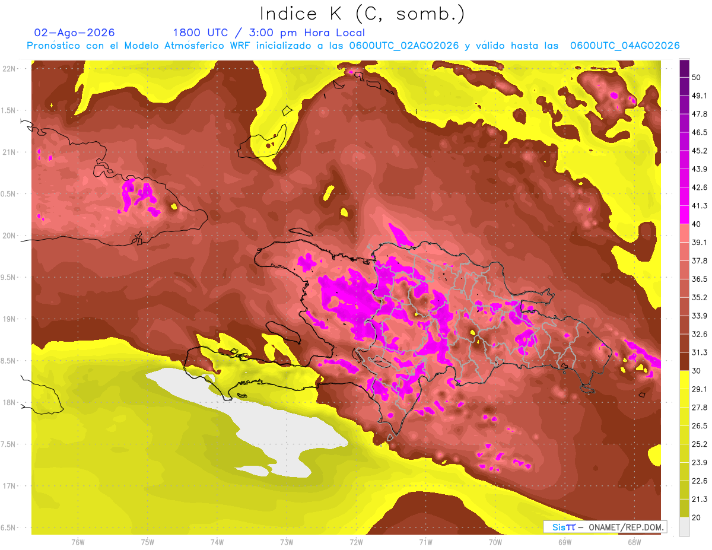Click the legend value '39.1'
Image resolution: width=712 pixels, height=550 pixels.
click(699, 243)
